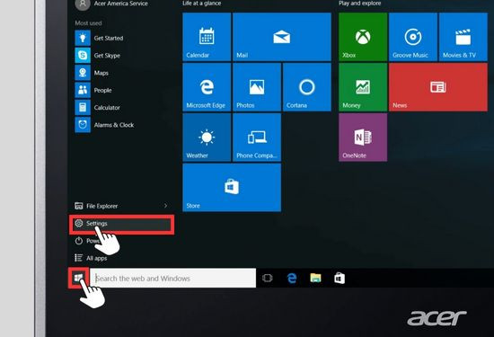Open the Phone Companion tile
Viewport: 494px width, 337px height.
[257, 137]
